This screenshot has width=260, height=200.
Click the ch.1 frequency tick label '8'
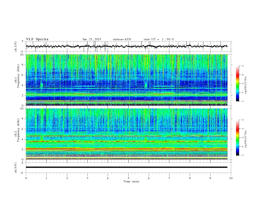tap(23, 65)
